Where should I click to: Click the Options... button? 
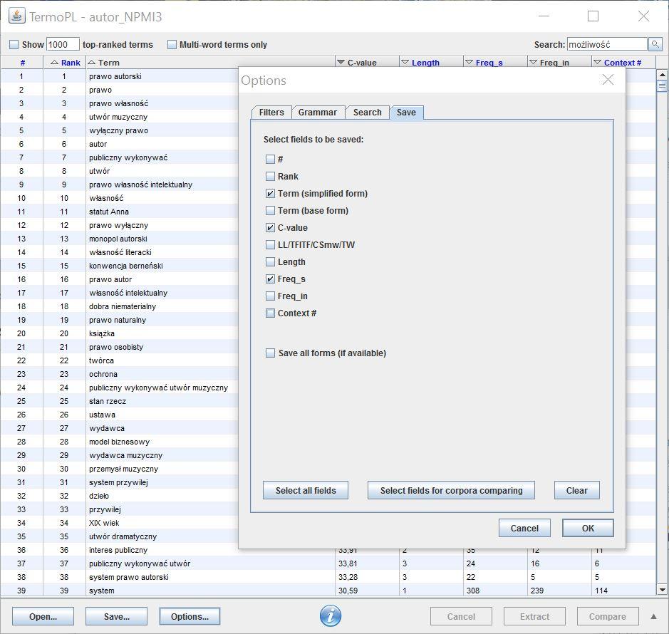190,616
